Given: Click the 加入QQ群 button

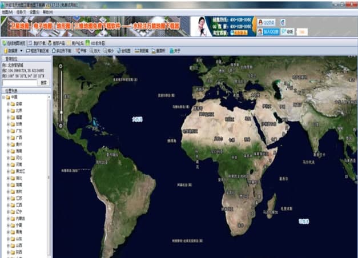Looking at the screenshot, I should (x=271, y=31).
